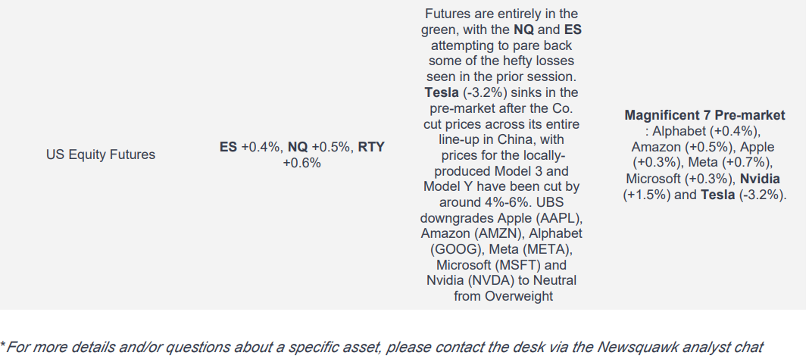Image resolution: width=809 pixels, height=362 pixels.
Task: Click the RTY +0.6% change value
Action: click(301, 163)
